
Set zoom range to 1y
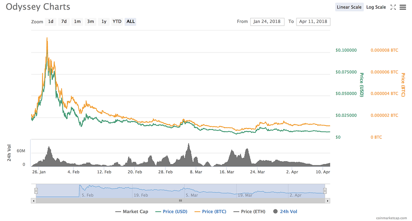click(x=104, y=22)
